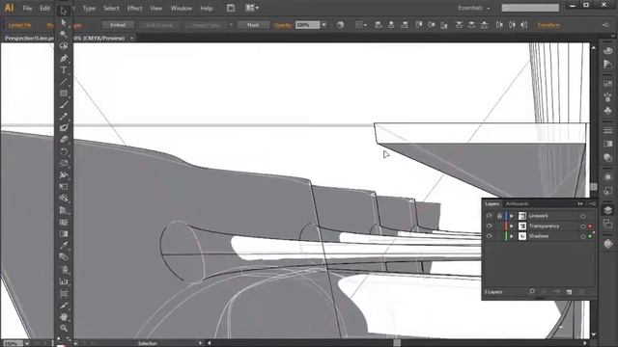
Task: Select the Column Graph tool
Action: click(x=64, y=281)
